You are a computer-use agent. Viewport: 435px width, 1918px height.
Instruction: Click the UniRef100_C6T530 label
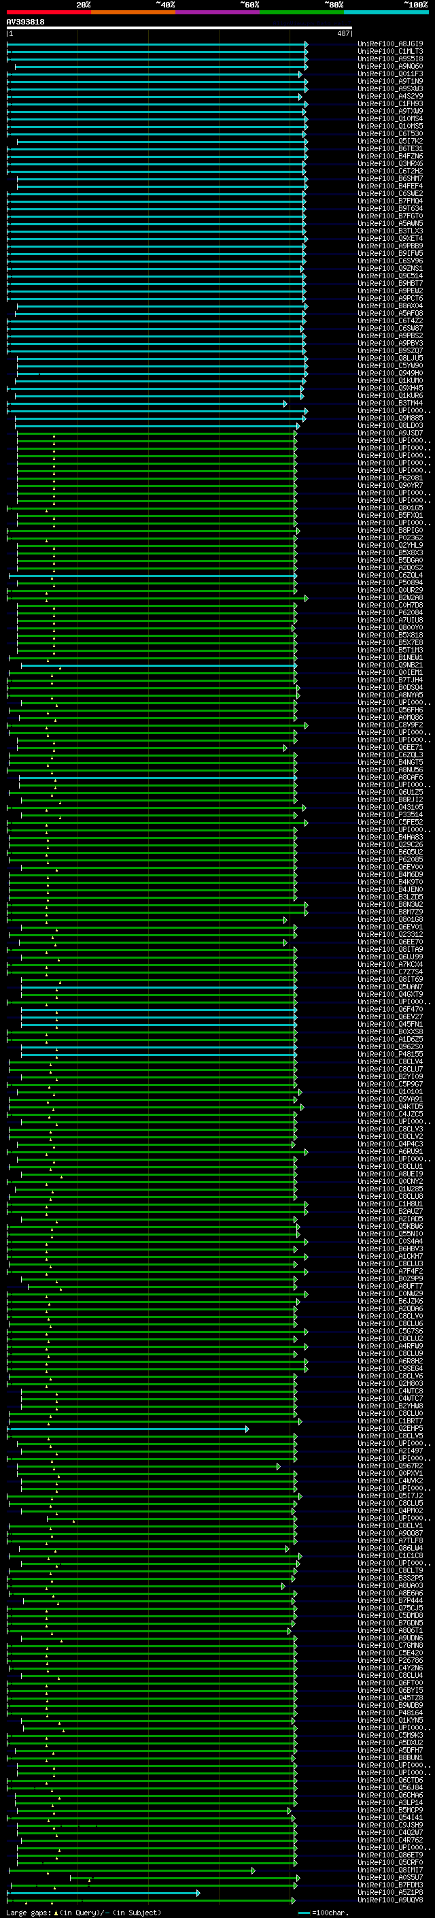pyautogui.click(x=390, y=134)
